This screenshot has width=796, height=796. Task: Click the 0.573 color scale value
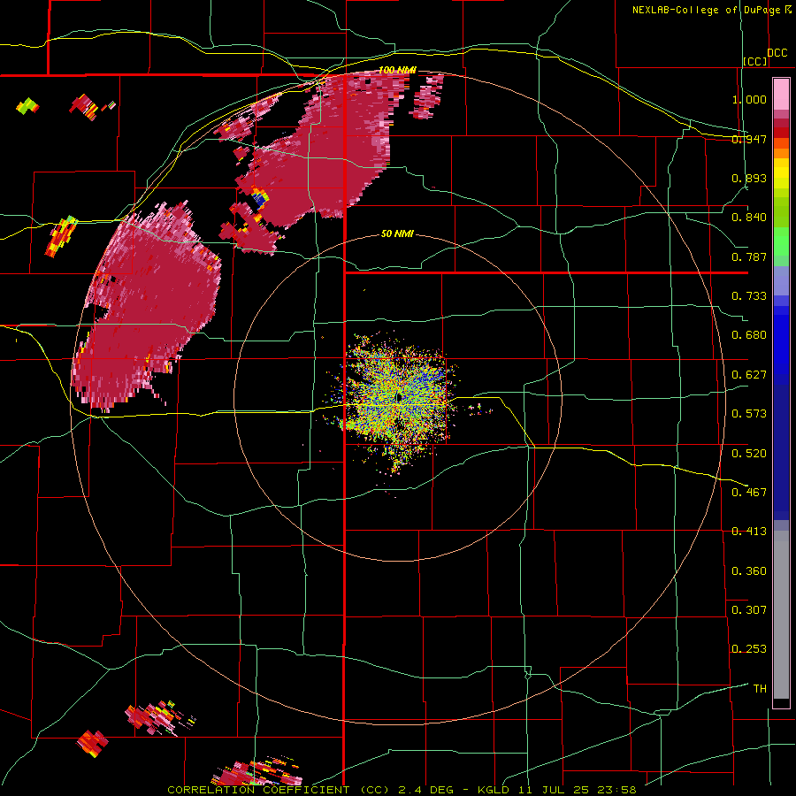point(749,414)
